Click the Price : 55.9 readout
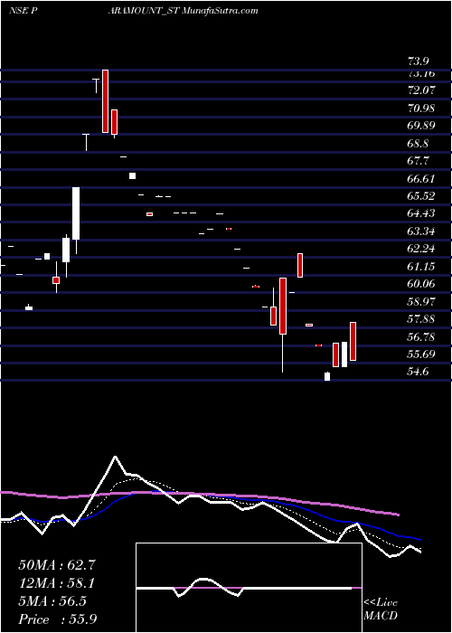The width and height of the screenshot is (452, 633). click(57, 619)
